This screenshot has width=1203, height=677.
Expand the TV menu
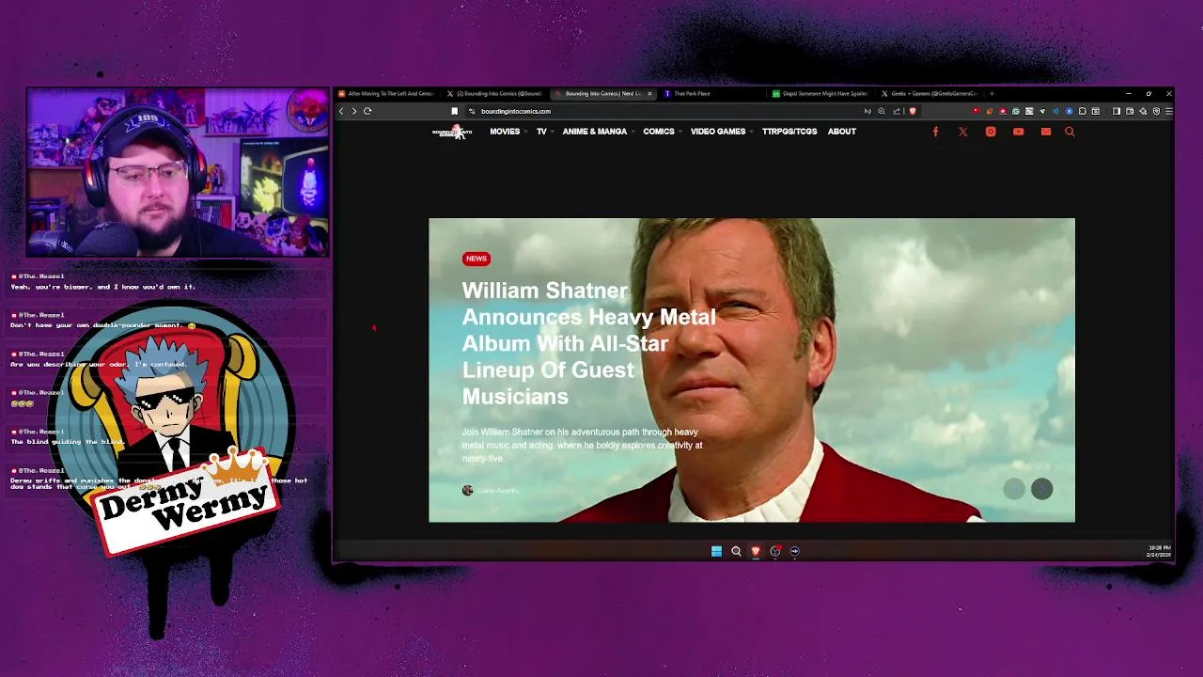click(x=544, y=132)
